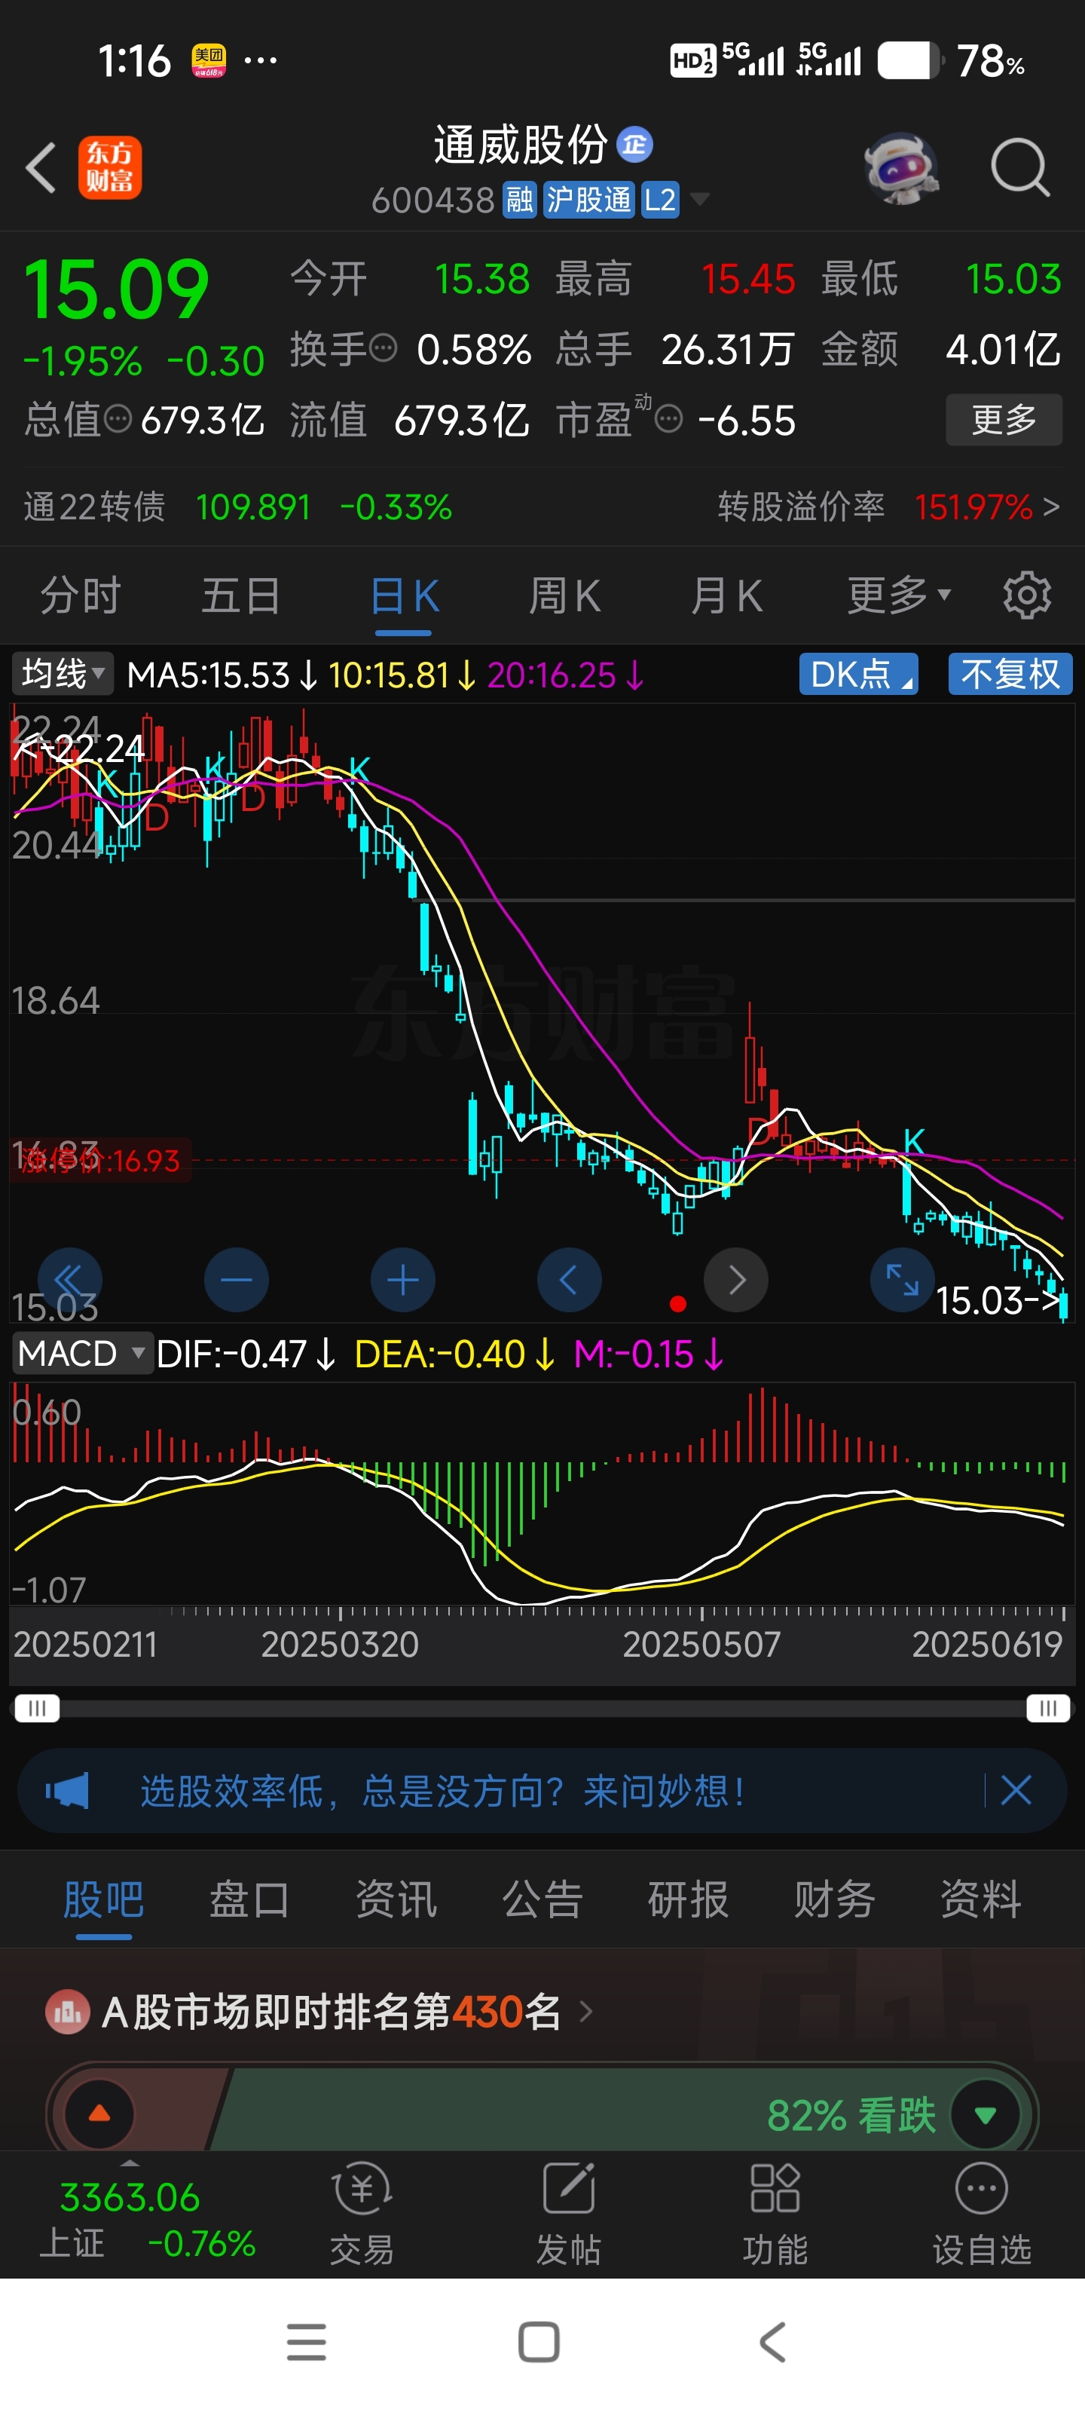Tap the megaphone announcement icon
1085x2412 pixels.
67,1790
